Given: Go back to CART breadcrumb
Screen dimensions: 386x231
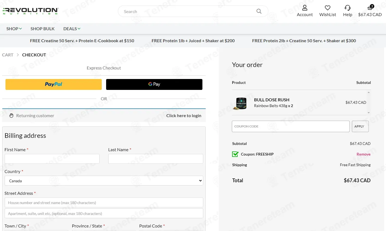Looking at the screenshot, I should [8, 55].
